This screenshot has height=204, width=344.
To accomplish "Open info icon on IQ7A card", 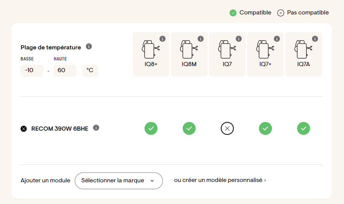I will tap(315, 39).
